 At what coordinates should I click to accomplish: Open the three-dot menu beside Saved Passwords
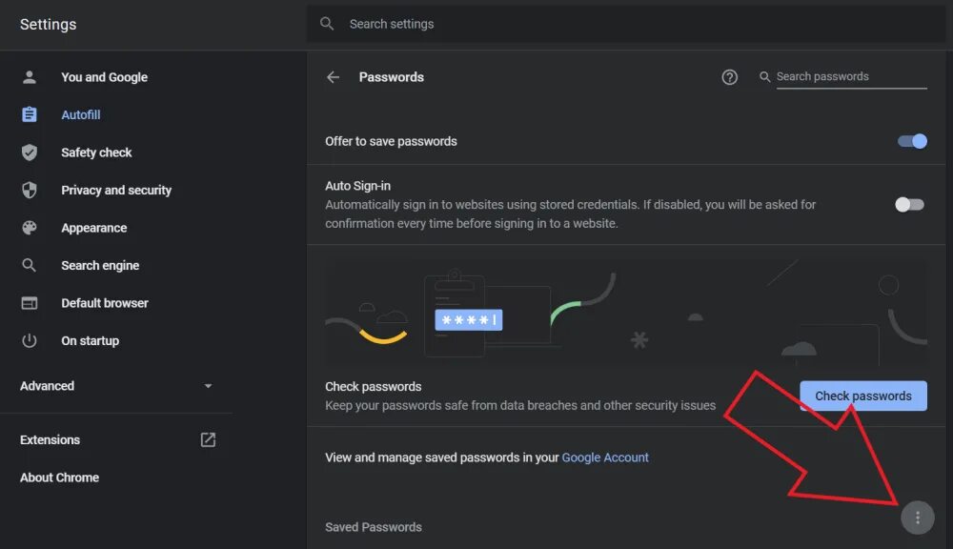pyautogui.click(x=917, y=518)
